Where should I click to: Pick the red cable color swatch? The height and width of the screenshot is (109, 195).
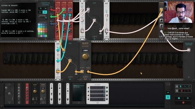[x=46, y=31]
